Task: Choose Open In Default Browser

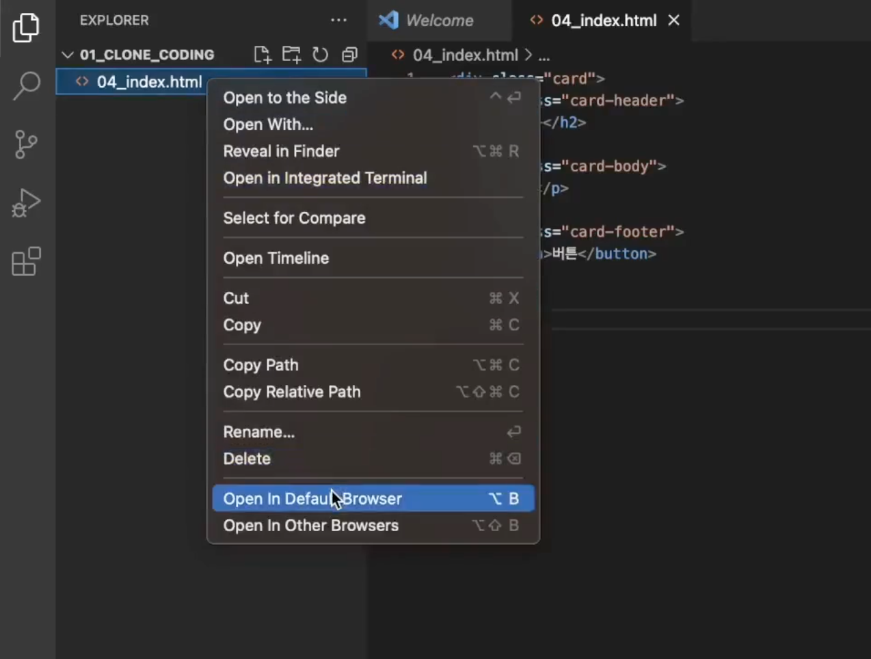Action: (373, 498)
